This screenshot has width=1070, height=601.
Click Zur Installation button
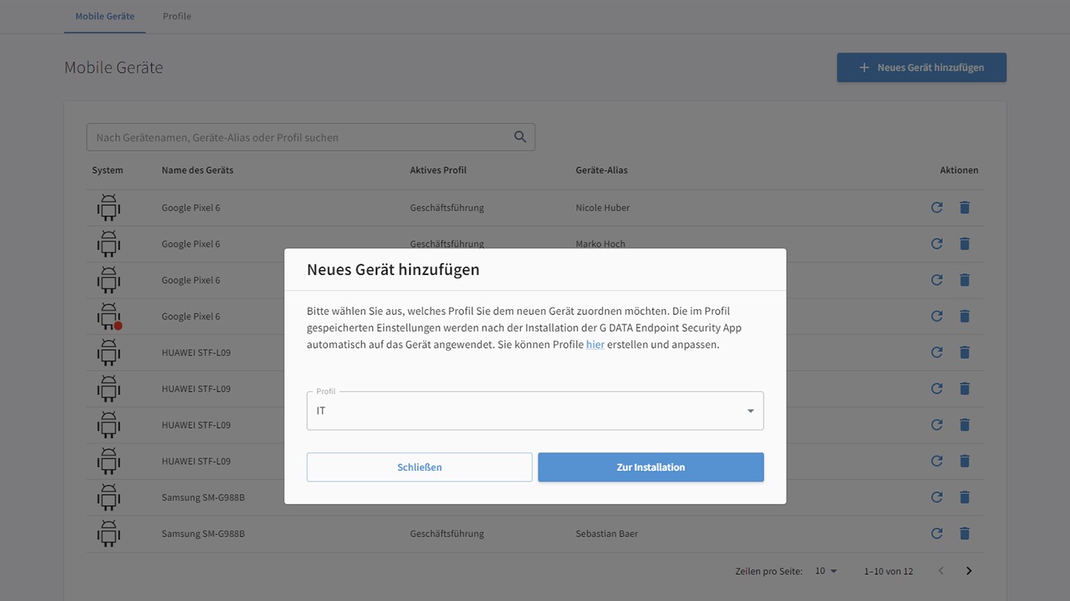[x=651, y=467]
